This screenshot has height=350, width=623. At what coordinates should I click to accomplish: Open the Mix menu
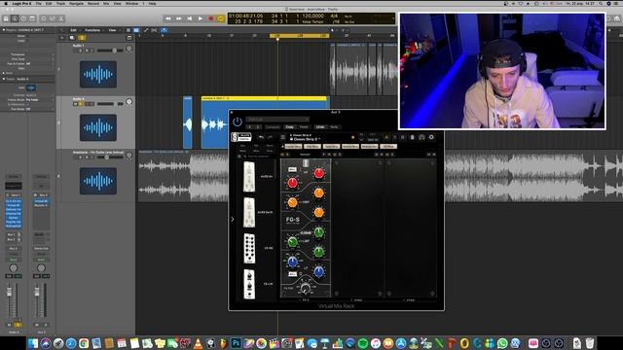[106, 3]
